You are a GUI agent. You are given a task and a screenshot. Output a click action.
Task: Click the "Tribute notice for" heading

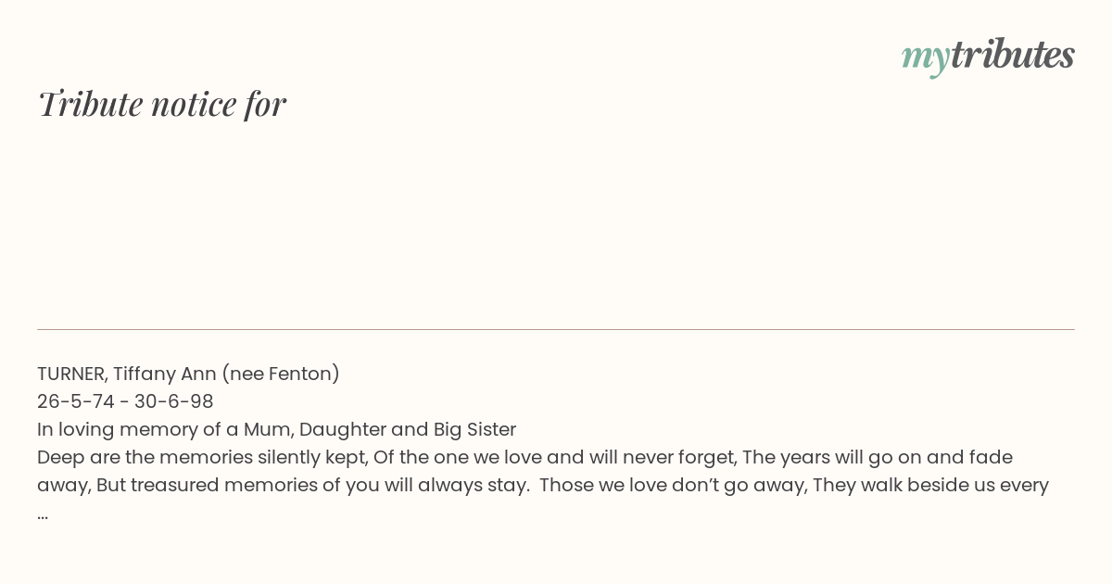(162, 104)
